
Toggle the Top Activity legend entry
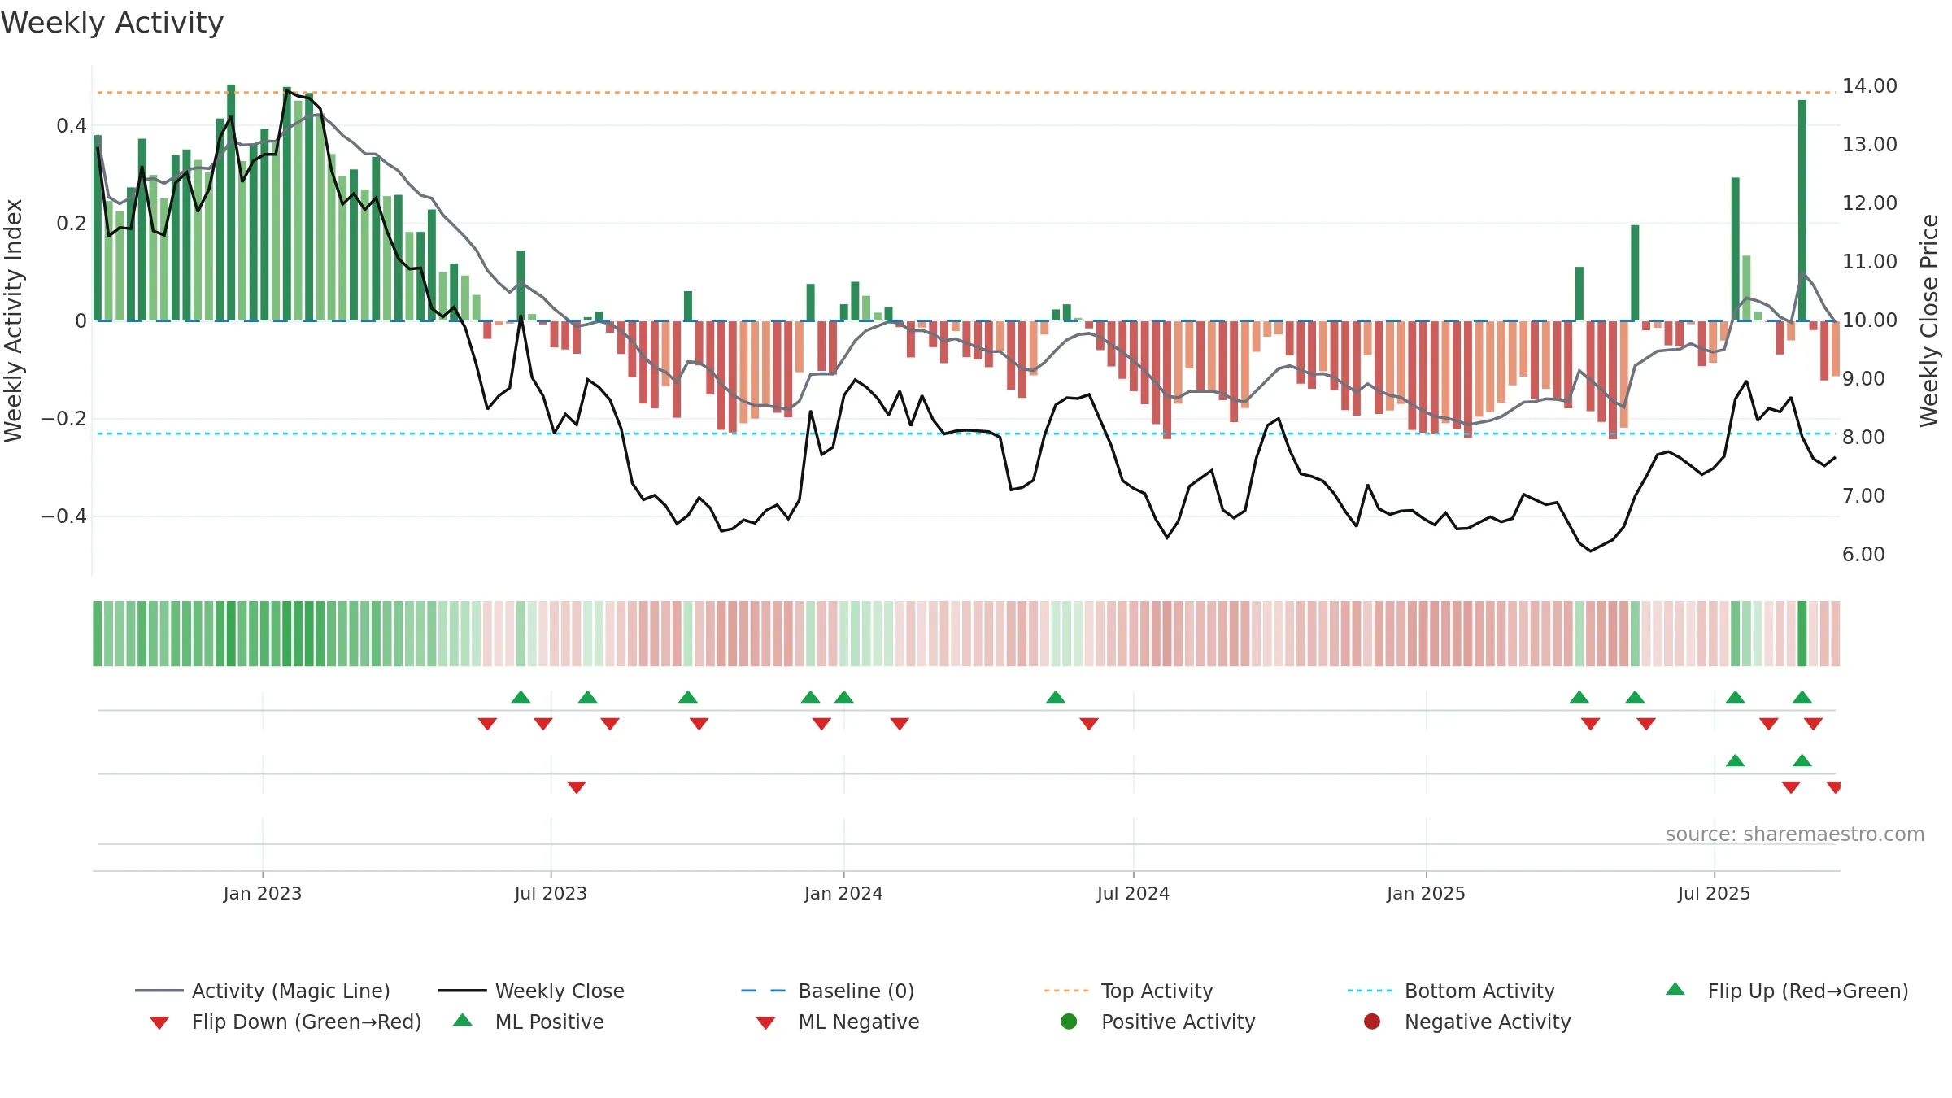click(1128, 991)
